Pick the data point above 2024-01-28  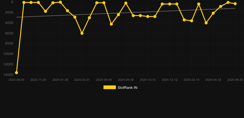[60, 2]
